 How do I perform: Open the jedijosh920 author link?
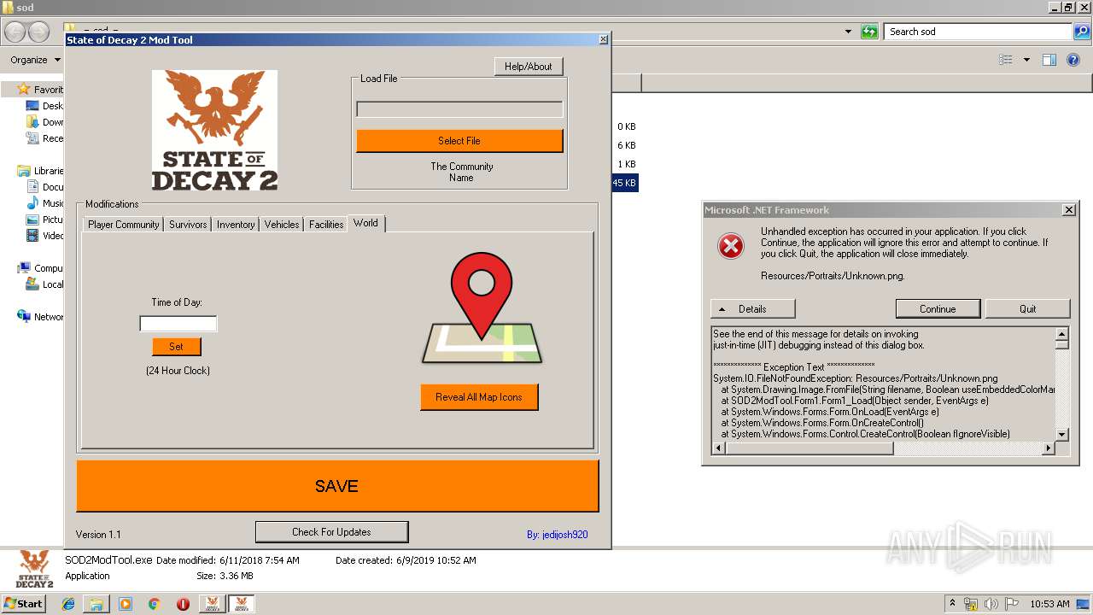pos(557,535)
